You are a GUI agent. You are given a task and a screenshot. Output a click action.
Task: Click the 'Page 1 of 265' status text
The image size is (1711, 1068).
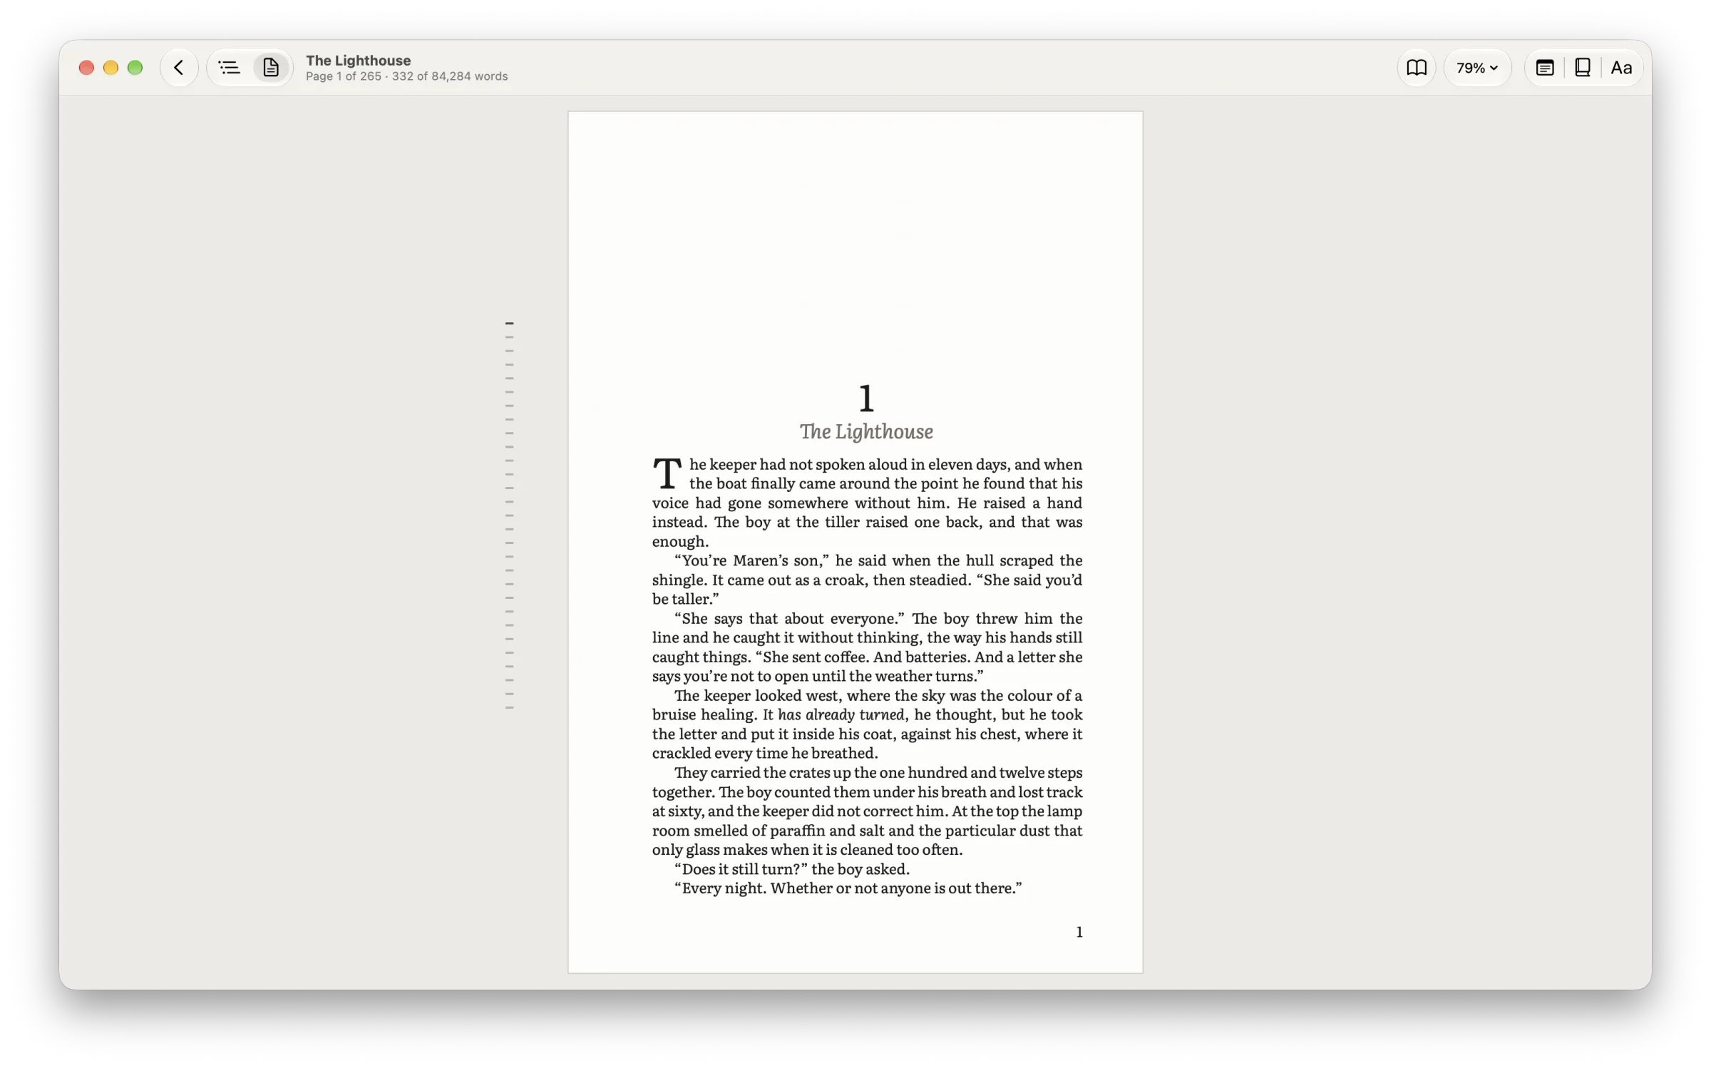(344, 76)
